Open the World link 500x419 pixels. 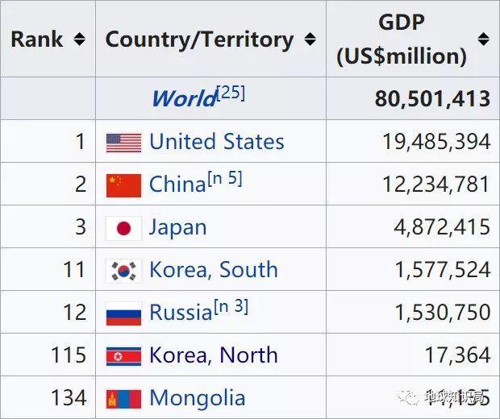point(185,98)
